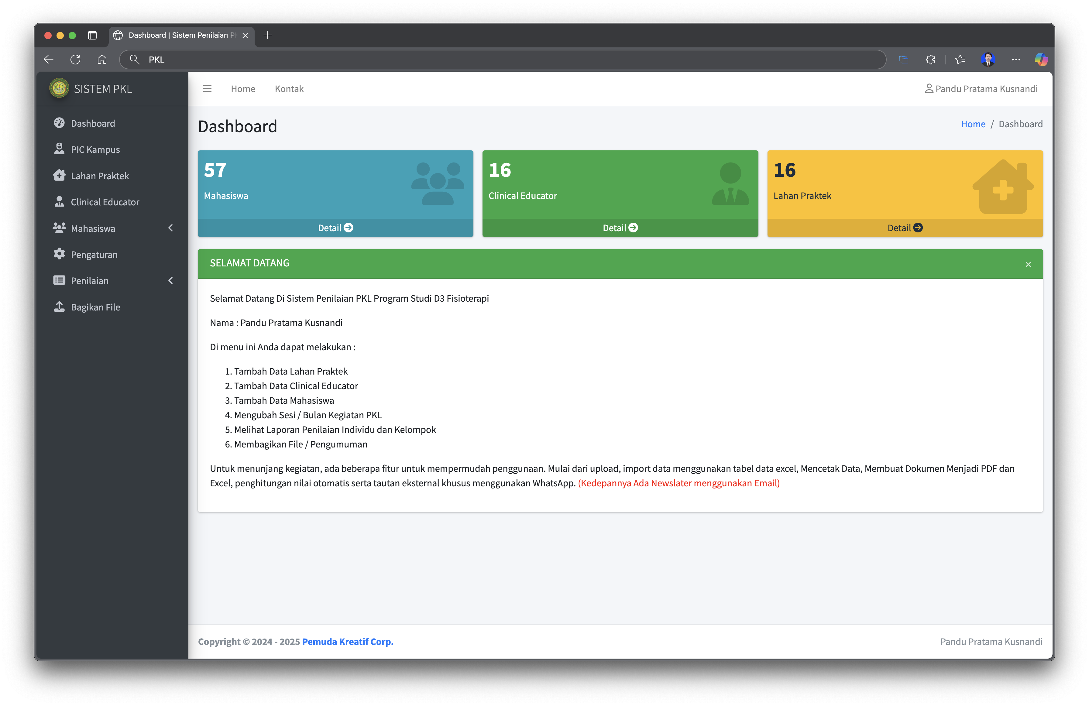Viewport: 1089px width, 706px height.
Task: Open Dashboard from the sidebar
Action: (x=92, y=124)
